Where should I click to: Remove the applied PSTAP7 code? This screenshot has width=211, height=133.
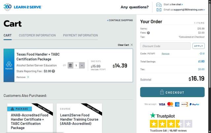point(165,53)
